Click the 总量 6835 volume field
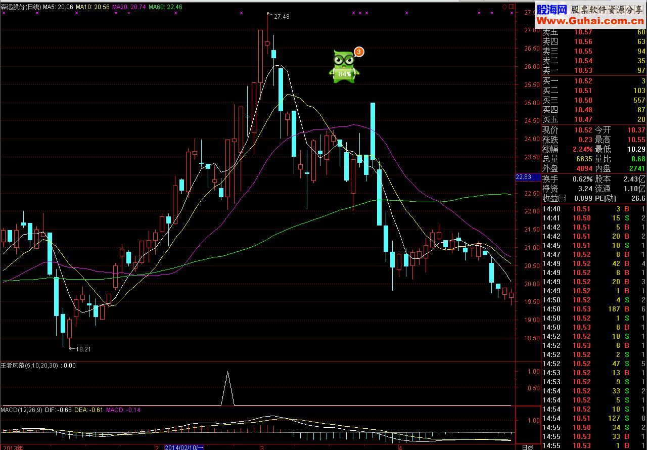 568,159
